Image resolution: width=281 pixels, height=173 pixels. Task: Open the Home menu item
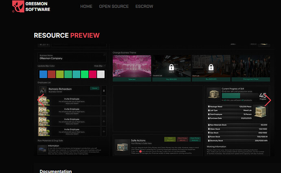click(86, 6)
